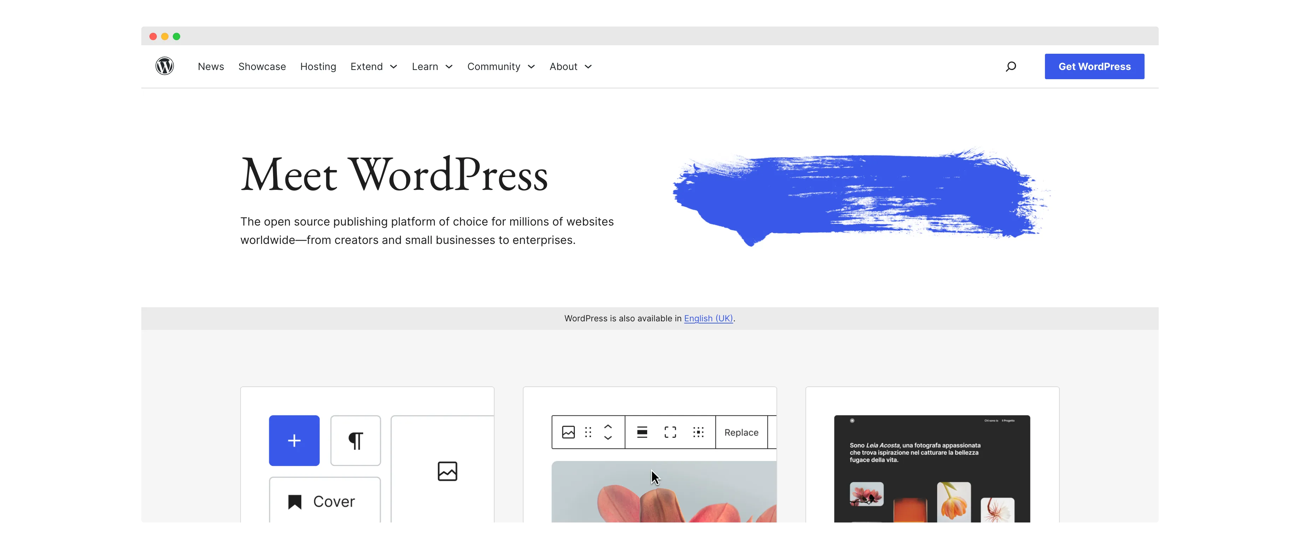Open the alignment control in the block toolbar

point(642,432)
